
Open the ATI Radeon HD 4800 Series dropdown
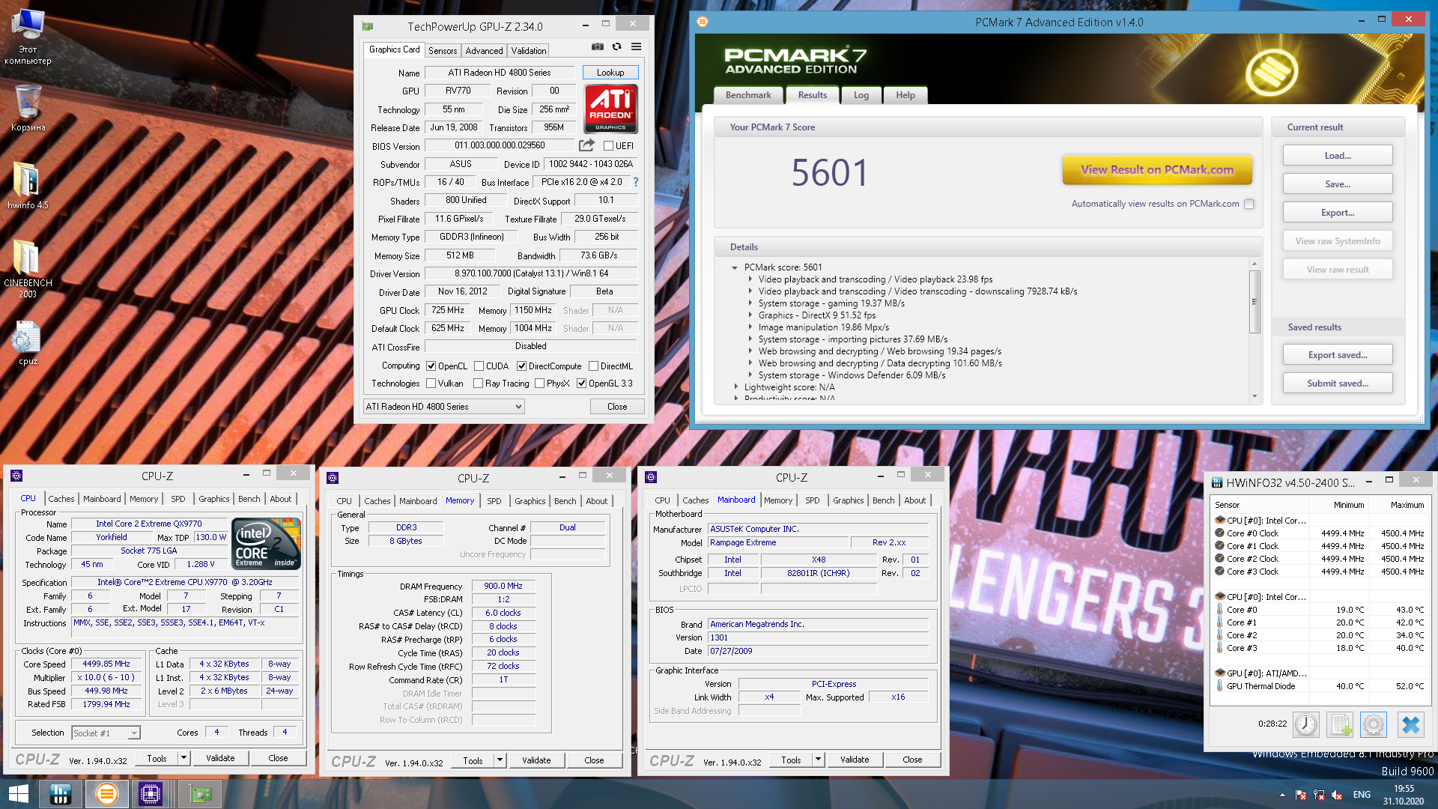tap(443, 406)
